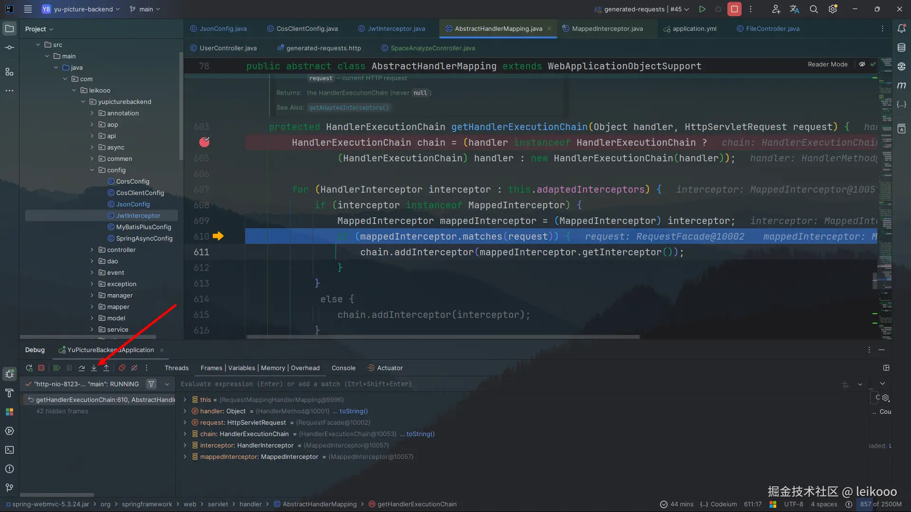Expand the 'handler: Object' variable node
The image size is (911, 512).
tap(185, 411)
